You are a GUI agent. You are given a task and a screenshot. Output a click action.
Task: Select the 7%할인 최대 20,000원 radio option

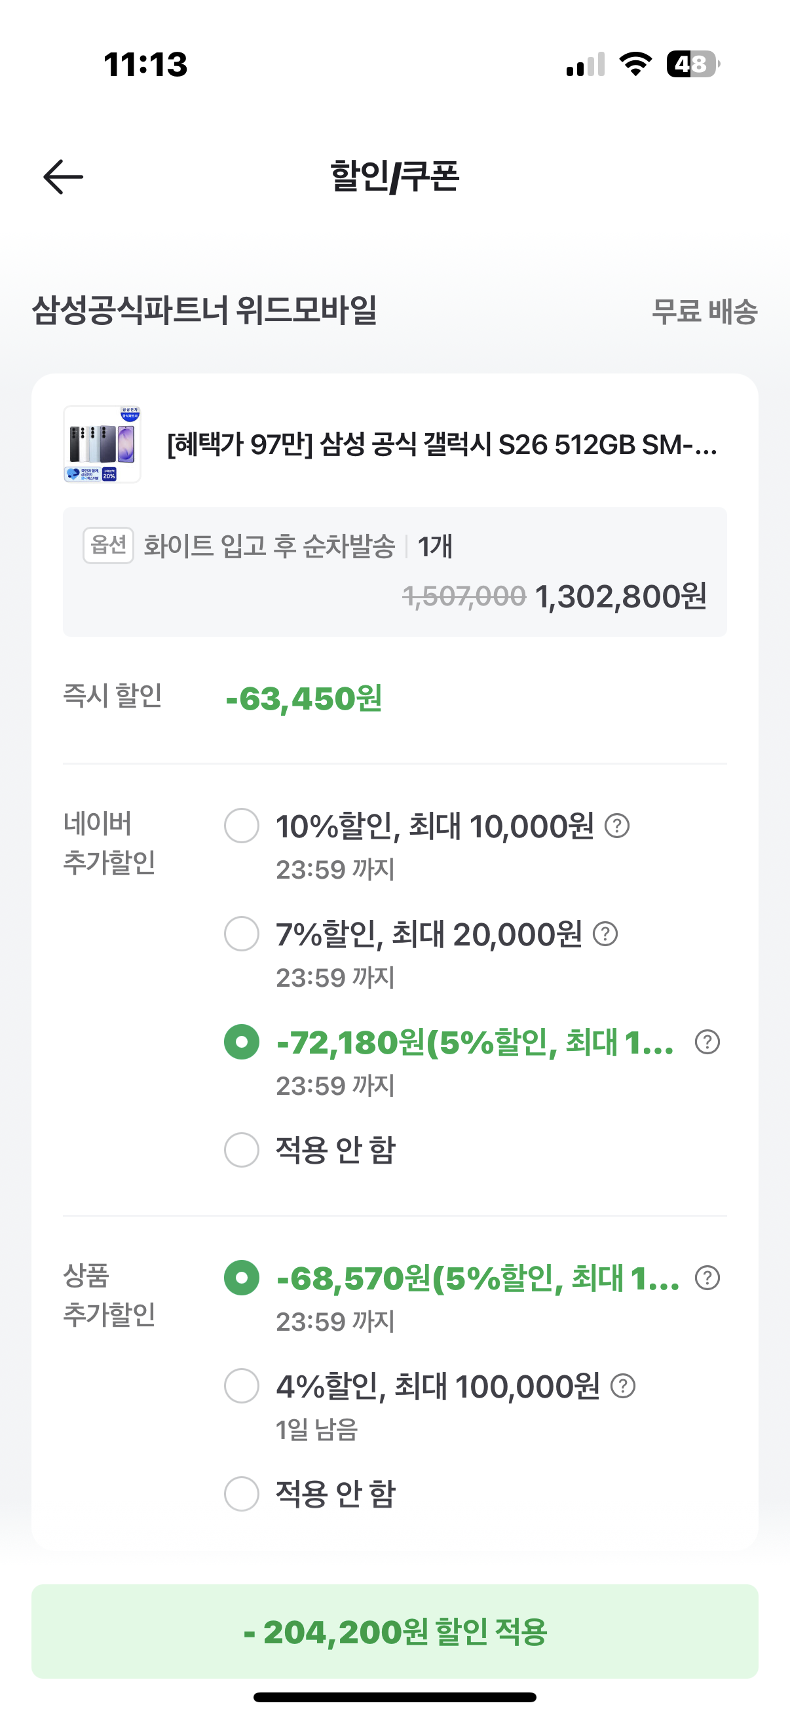tap(242, 934)
